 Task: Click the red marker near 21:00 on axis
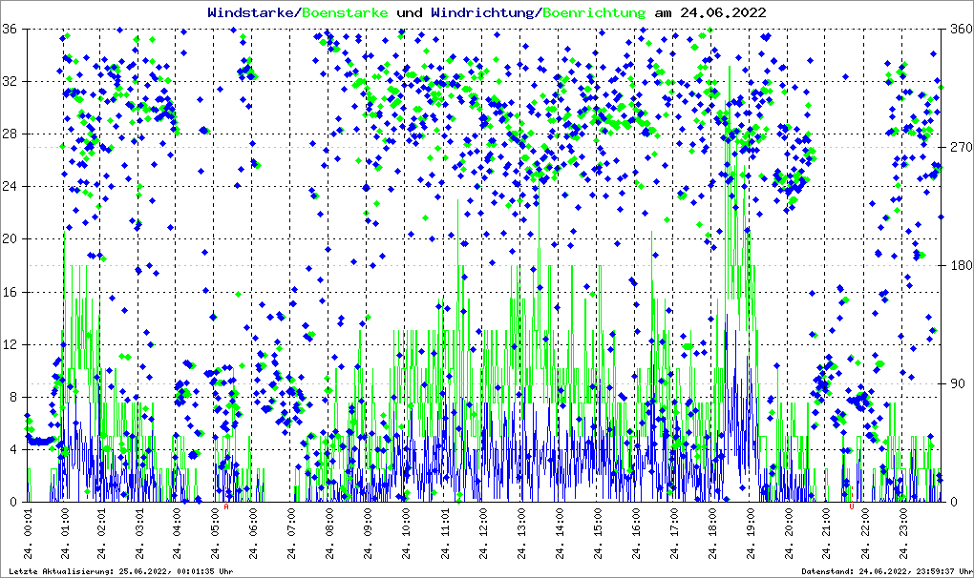(x=851, y=506)
